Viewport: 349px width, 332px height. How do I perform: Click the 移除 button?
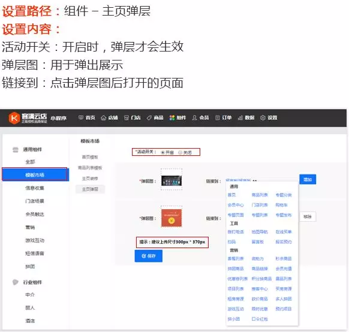pyautogui.click(x=308, y=216)
